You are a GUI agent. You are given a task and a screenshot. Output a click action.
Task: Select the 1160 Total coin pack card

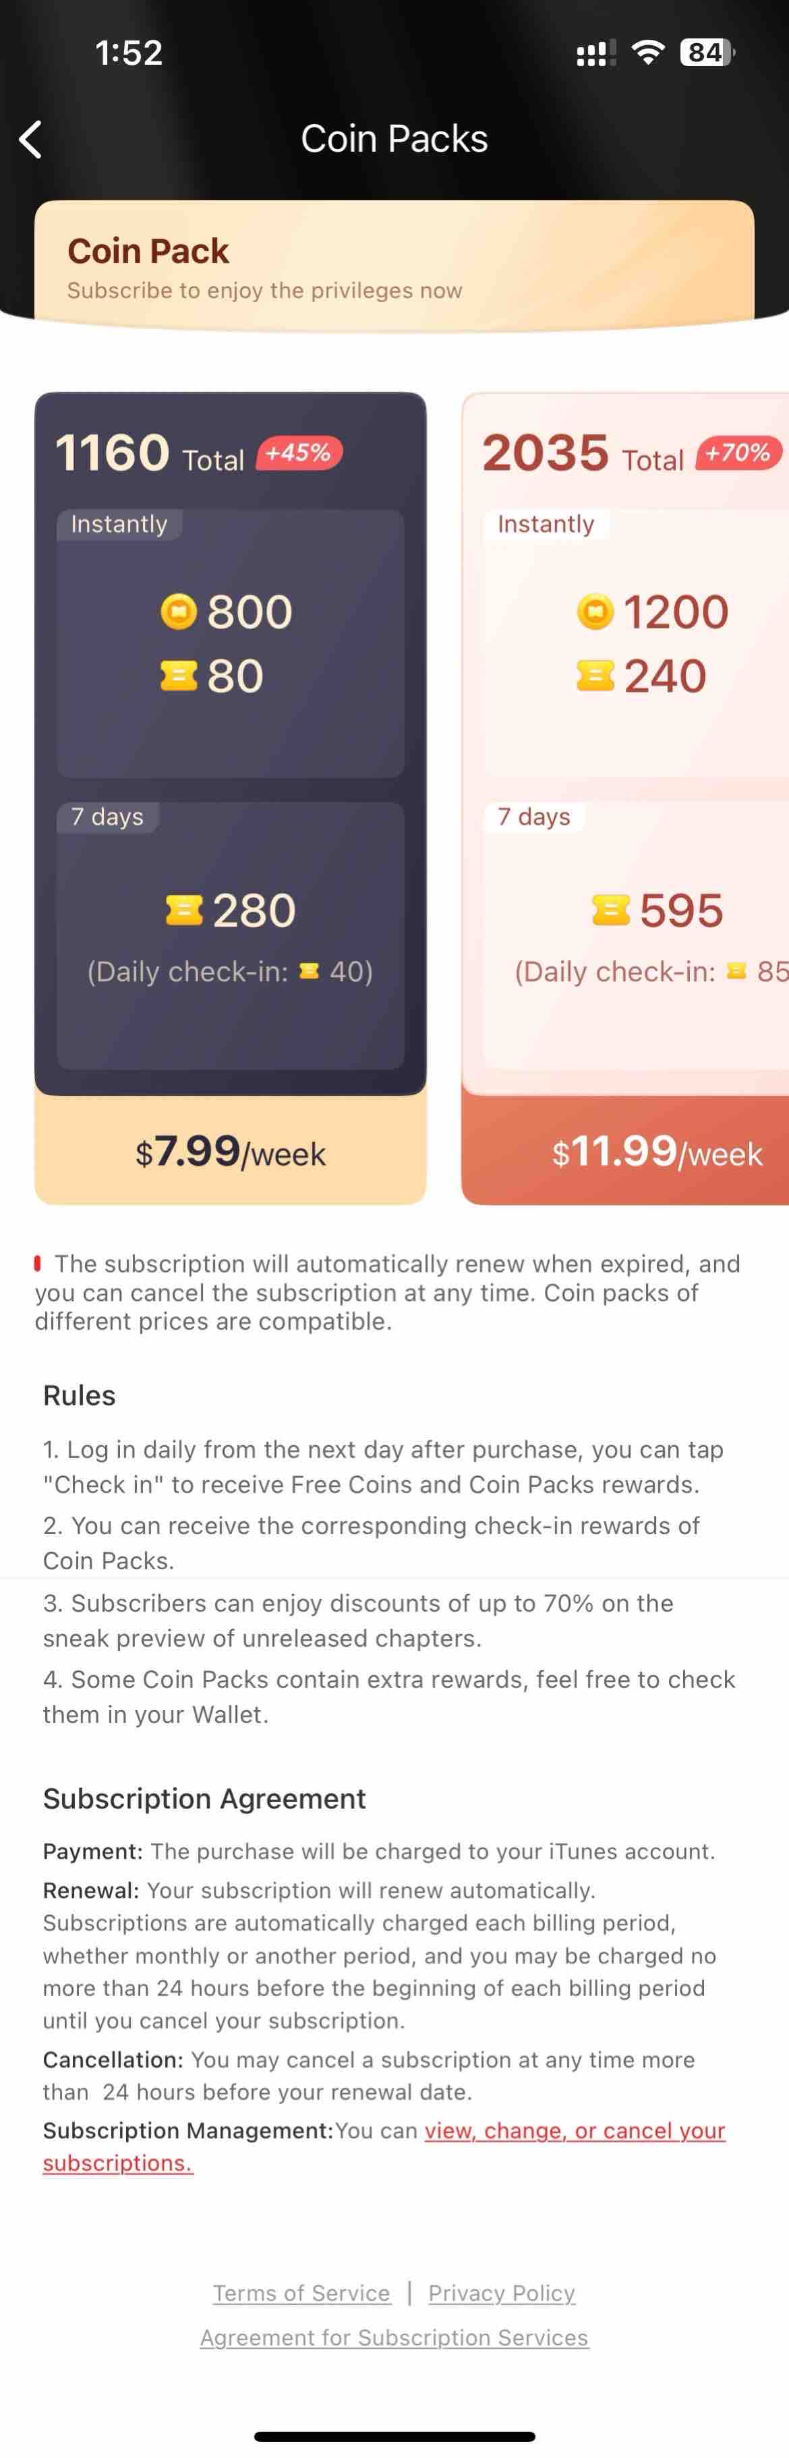(x=230, y=798)
